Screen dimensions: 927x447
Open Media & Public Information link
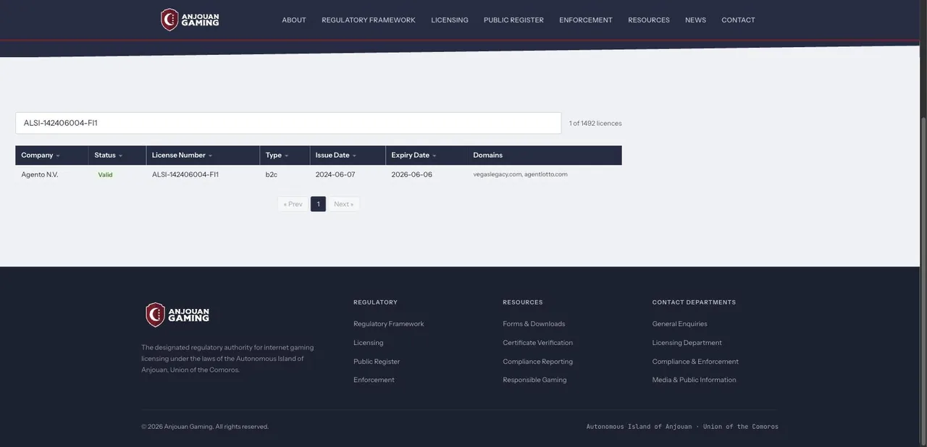(695, 380)
